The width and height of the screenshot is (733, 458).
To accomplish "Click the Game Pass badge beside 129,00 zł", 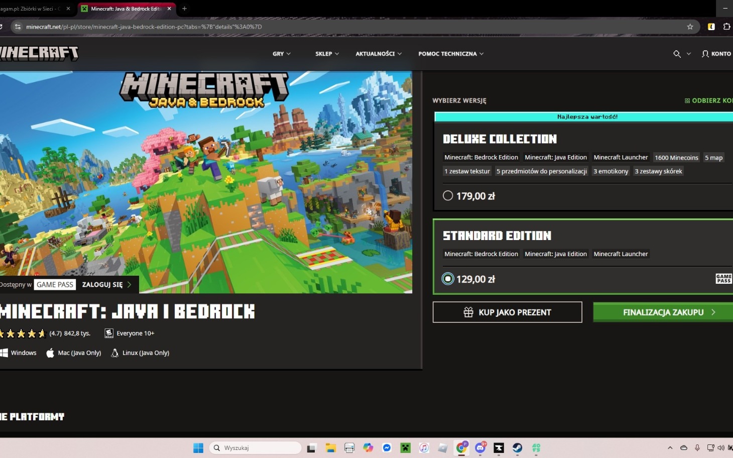I will click(x=723, y=279).
